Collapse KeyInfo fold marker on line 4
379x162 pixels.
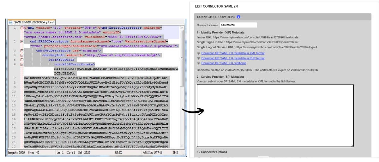(x=22, y=55)
